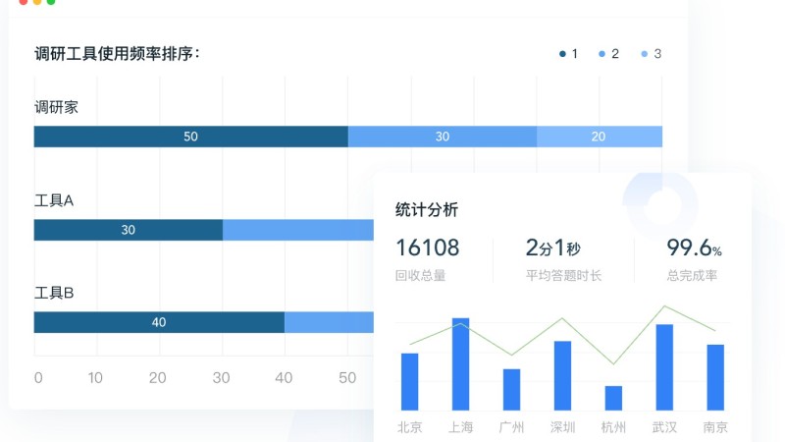Click the 上海 axis label
Viewport: 785px width, 442px height.
pos(460,427)
